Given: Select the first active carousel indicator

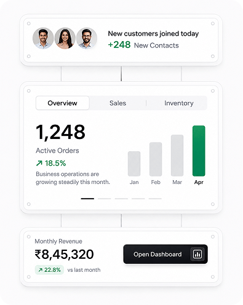Looking at the screenshot, I should coord(87,199).
